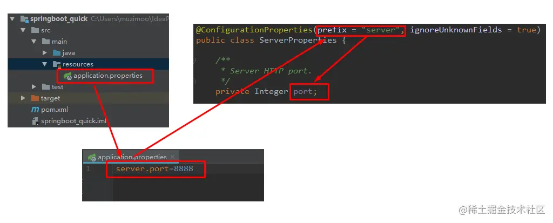Expand the java folder arrow
The height and width of the screenshot is (223, 553).
click(45, 53)
